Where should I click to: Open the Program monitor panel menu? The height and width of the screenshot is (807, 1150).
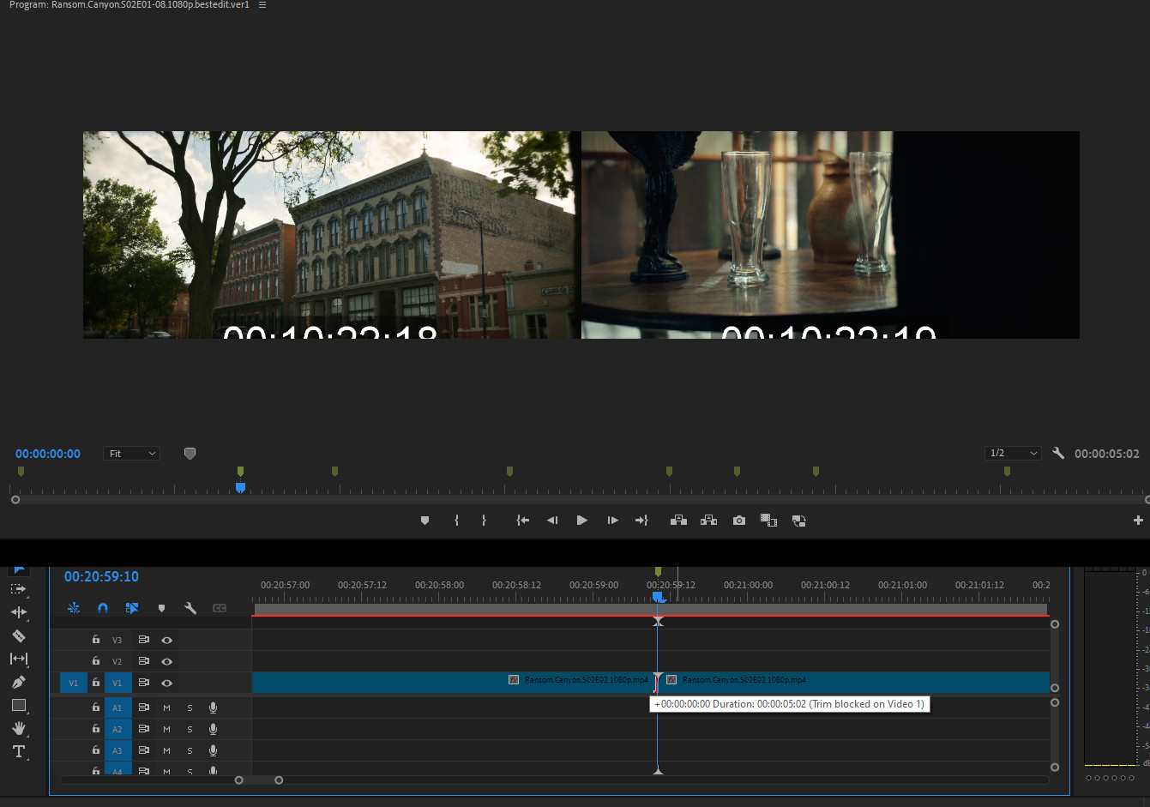262,5
